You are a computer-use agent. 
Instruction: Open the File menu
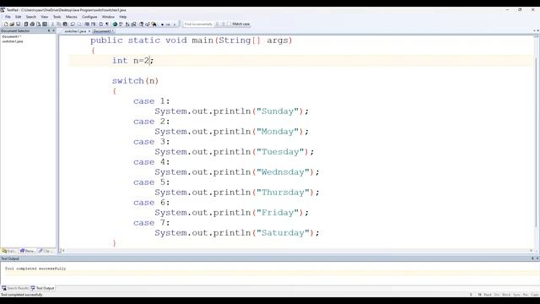[x=8, y=17]
